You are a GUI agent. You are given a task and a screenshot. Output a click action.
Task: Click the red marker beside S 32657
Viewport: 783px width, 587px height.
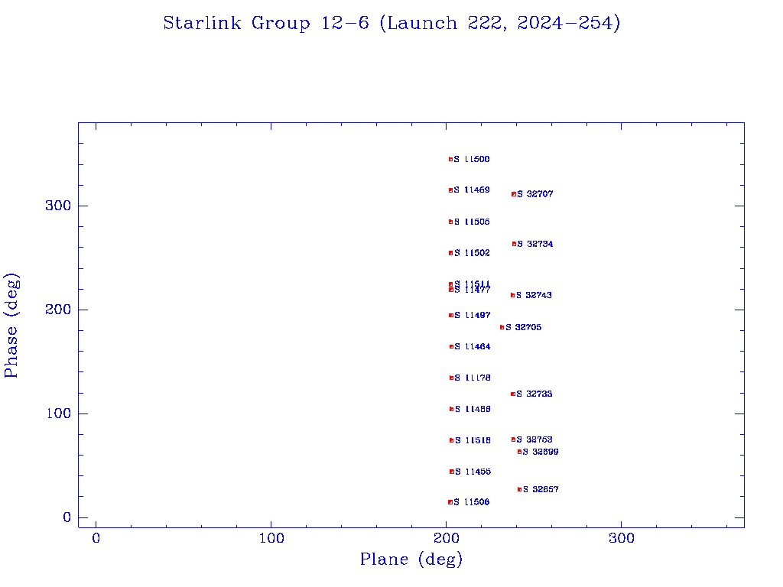point(519,489)
